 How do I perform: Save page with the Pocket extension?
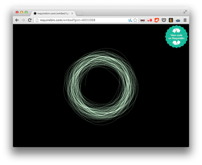164,20
